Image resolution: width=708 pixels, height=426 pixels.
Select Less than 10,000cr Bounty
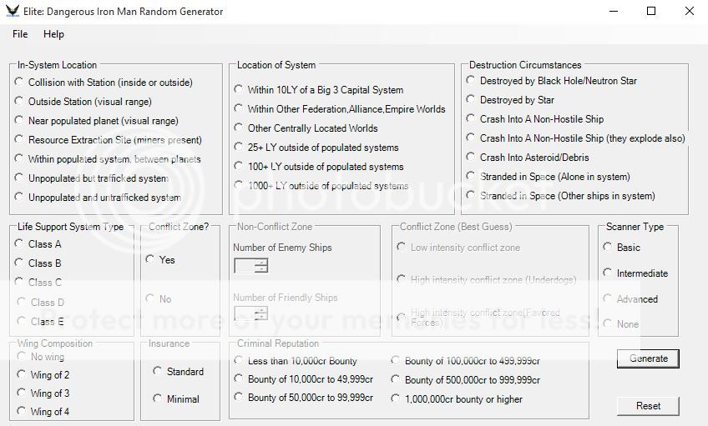[296, 361]
